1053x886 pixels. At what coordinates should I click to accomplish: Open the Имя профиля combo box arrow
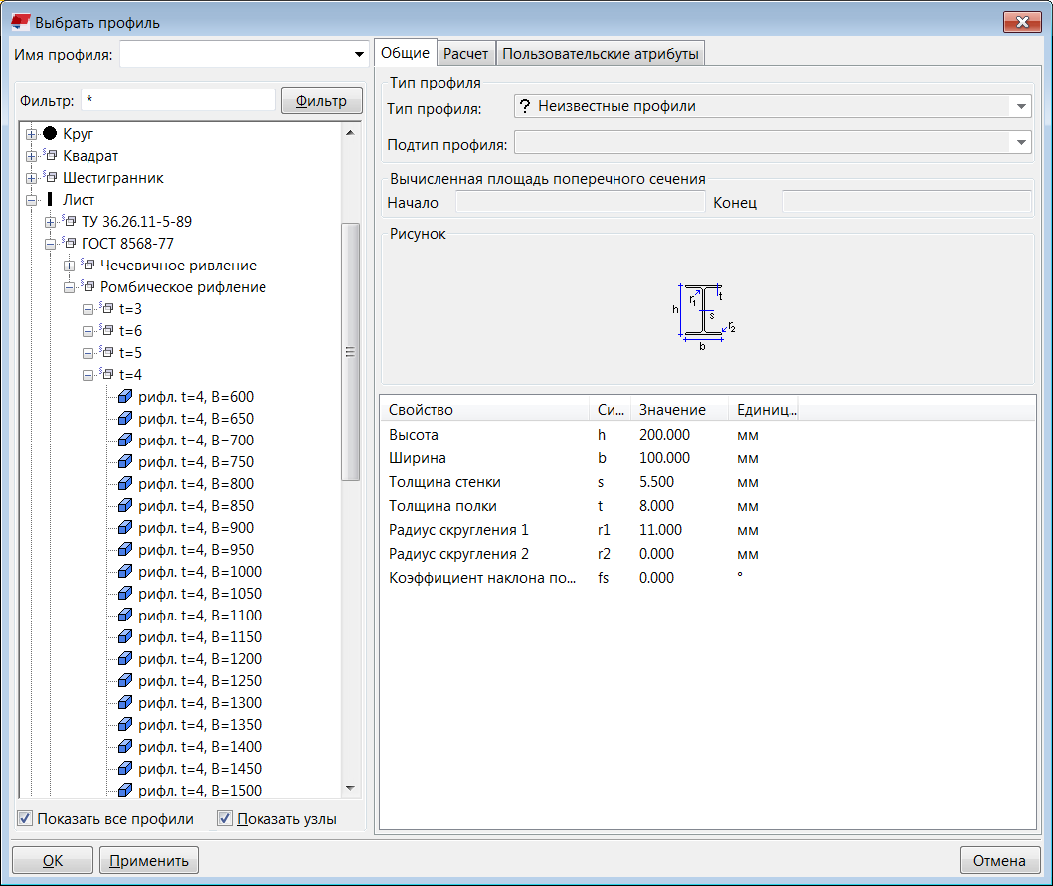pyautogui.click(x=359, y=54)
